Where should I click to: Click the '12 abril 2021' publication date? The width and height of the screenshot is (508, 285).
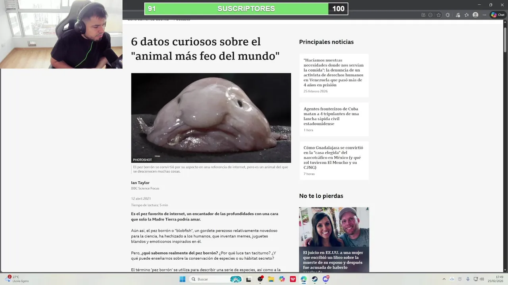(x=141, y=199)
